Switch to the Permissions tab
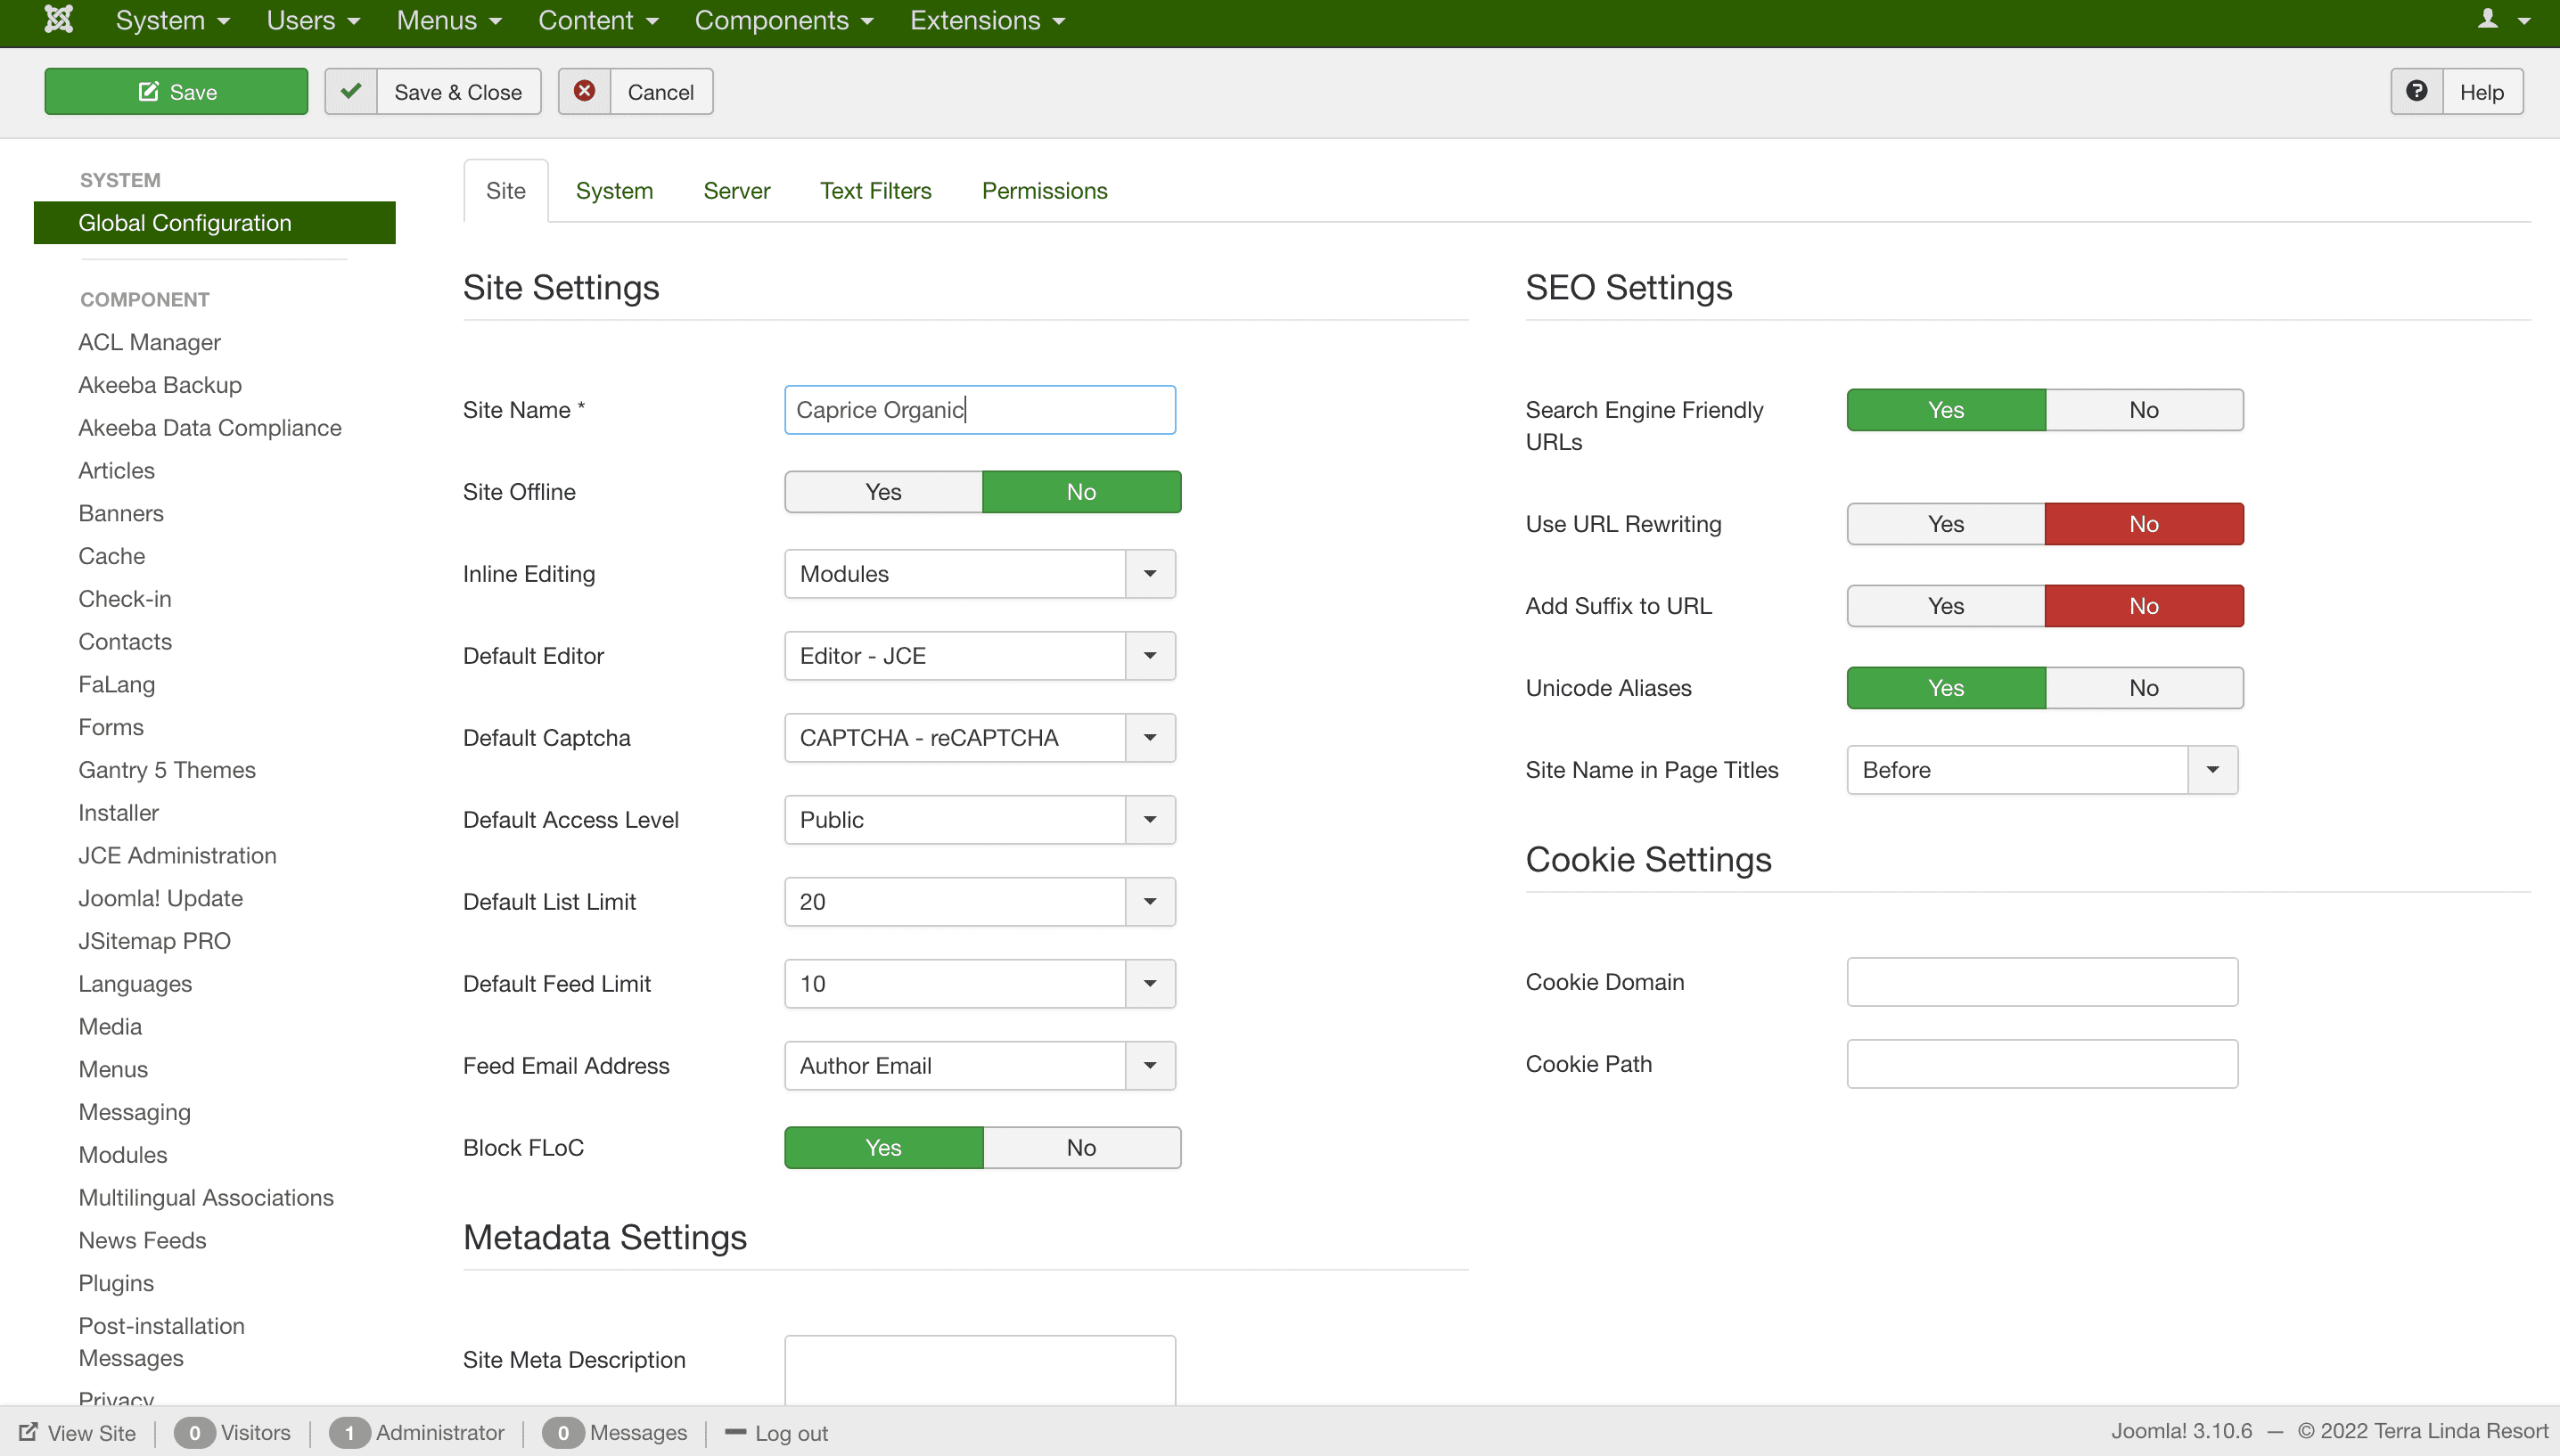This screenshot has height=1456, width=2560. (x=1045, y=191)
